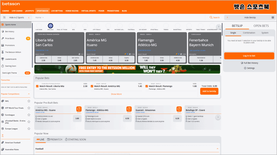Screen dimensions: 277x155
Task: Select the Ice Hockey sport circle
Action: point(143,26)
